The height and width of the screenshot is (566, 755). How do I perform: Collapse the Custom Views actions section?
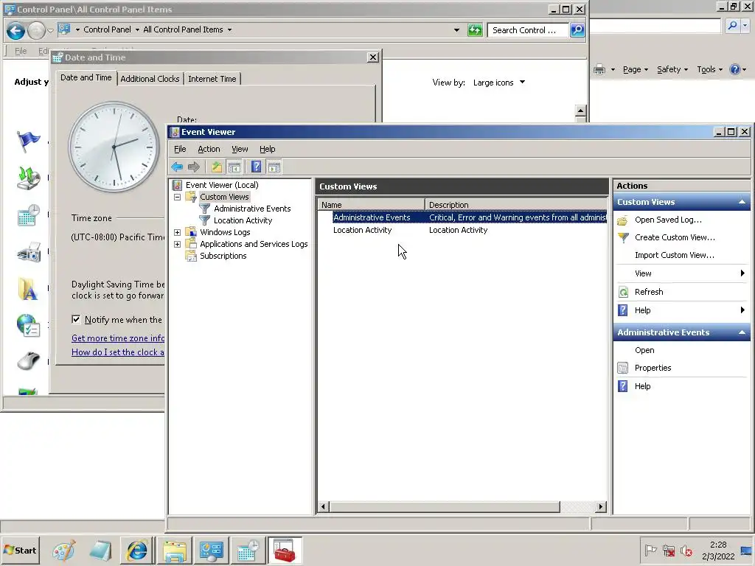[742, 202]
